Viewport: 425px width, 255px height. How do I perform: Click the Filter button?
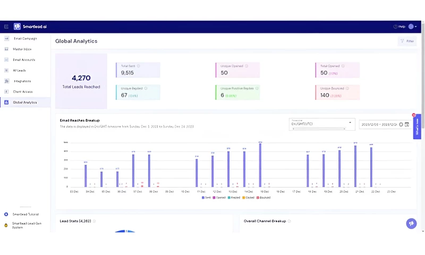(407, 41)
